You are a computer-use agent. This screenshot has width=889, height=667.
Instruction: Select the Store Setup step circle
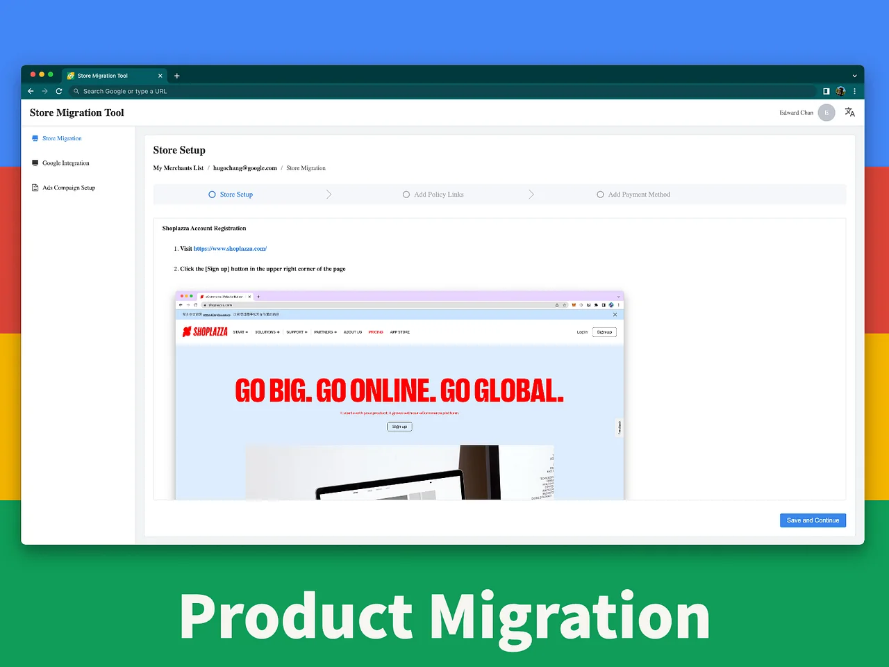[x=212, y=195]
